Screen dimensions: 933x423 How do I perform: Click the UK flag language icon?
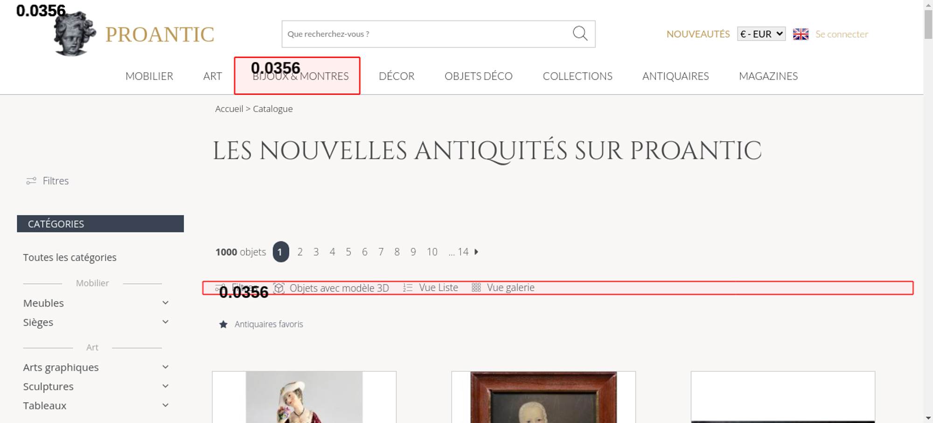801,34
